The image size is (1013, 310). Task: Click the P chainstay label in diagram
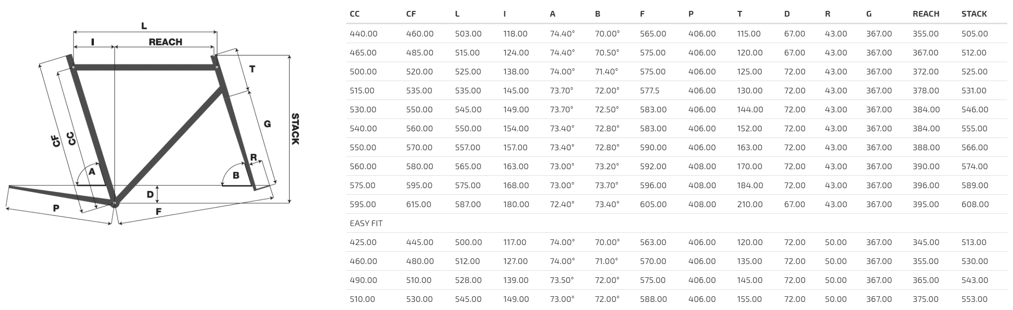(x=56, y=208)
